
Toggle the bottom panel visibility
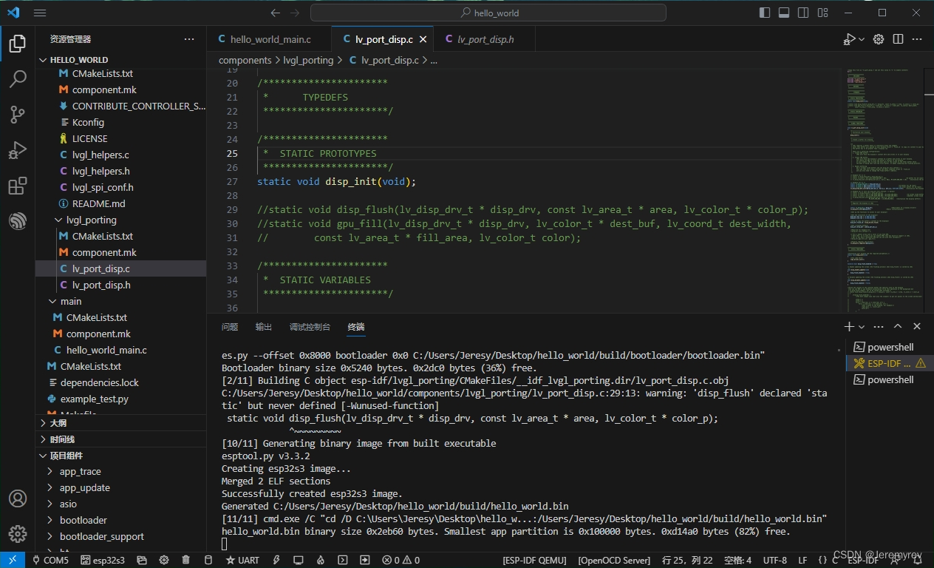click(784, 13)
